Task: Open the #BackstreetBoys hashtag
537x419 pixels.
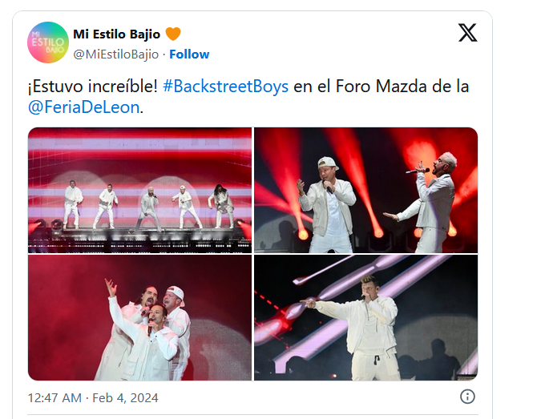Action: 225,87
